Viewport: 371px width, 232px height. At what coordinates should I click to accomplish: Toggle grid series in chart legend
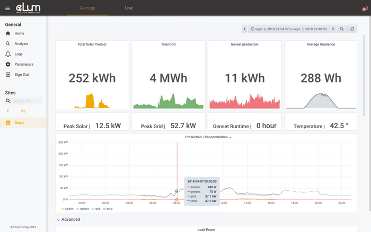(97, 209)
